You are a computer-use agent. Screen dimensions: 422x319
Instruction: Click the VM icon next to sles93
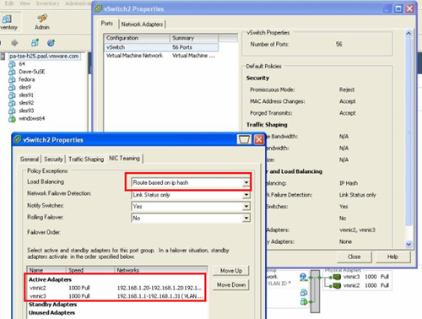click(x=12, y=111)
